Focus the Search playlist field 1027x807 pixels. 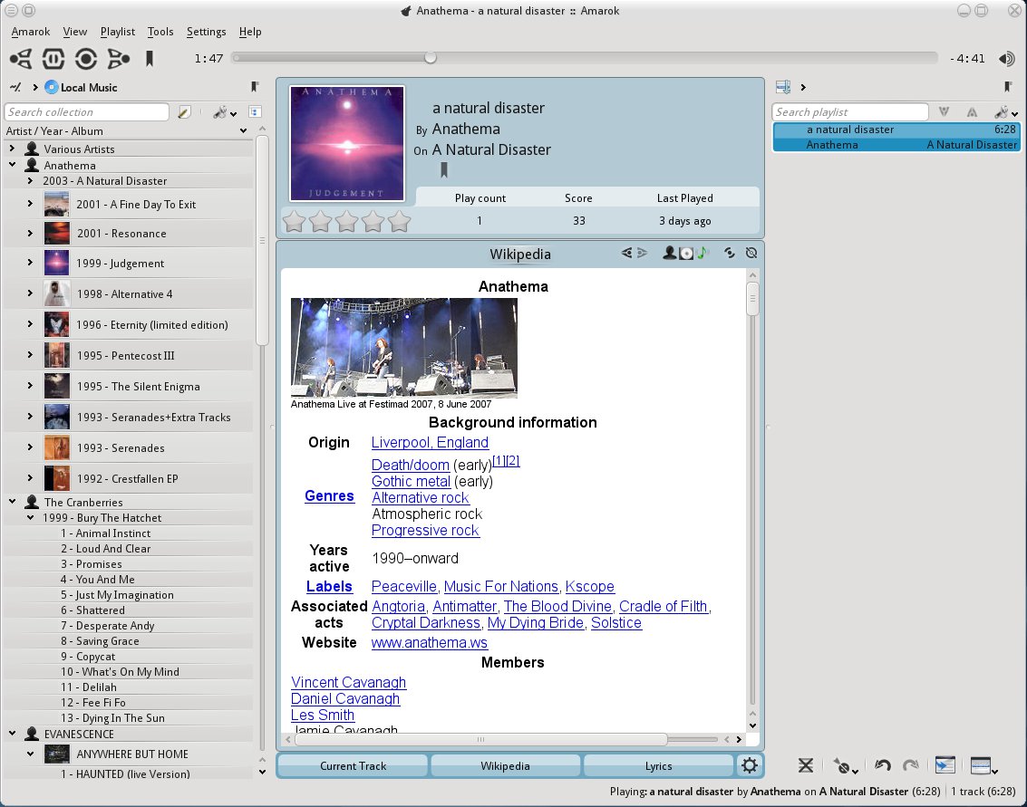(850, 112)
